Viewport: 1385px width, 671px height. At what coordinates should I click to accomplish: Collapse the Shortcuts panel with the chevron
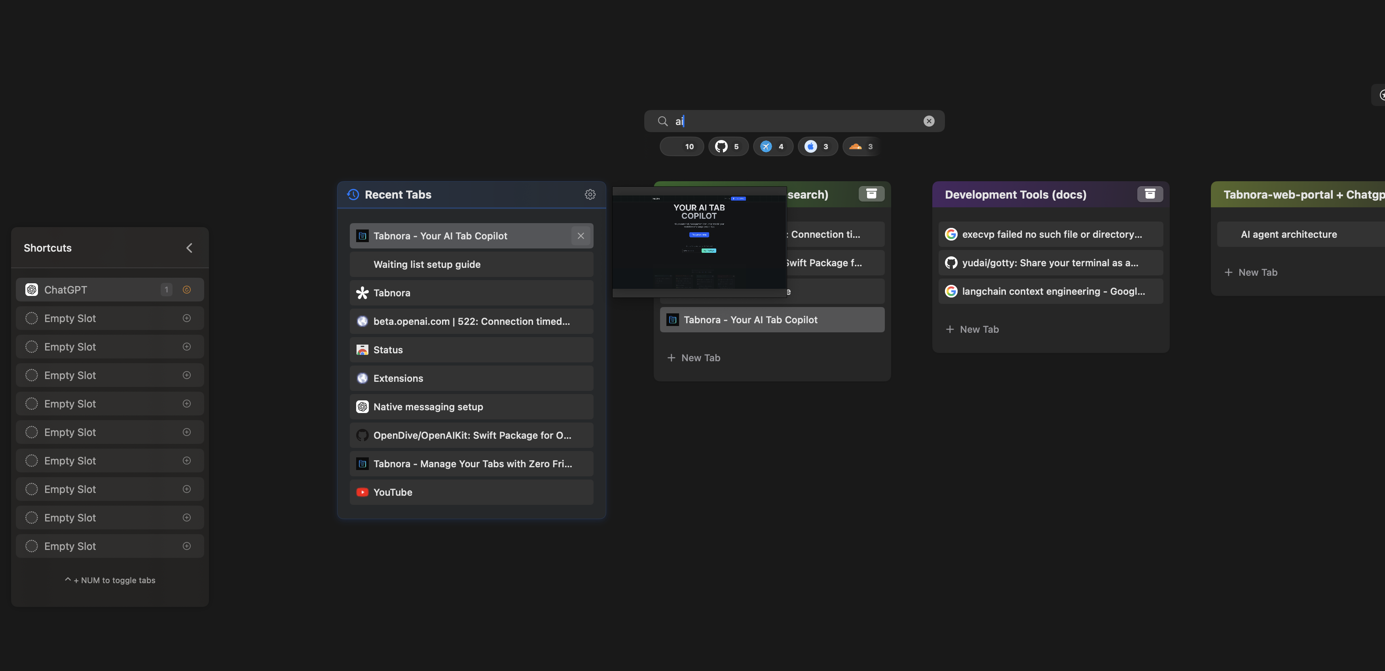click(x=189, y=248)
